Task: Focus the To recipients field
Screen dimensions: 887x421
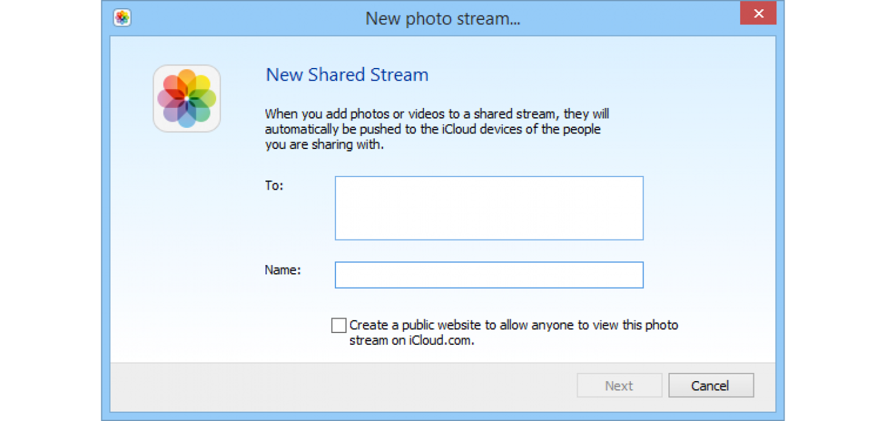Action: (x=489, y=208)
